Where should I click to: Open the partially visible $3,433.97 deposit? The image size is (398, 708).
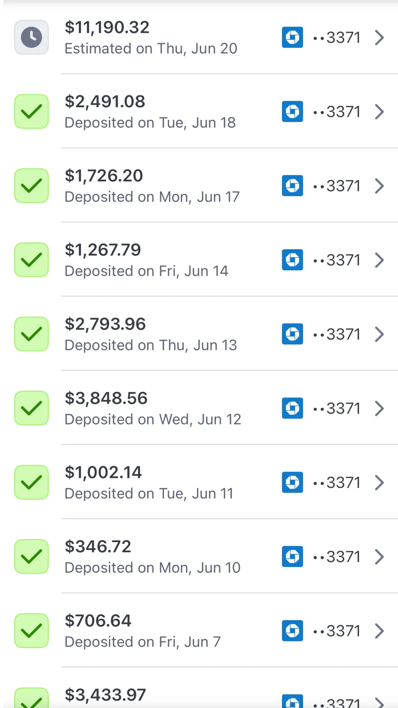105,695
